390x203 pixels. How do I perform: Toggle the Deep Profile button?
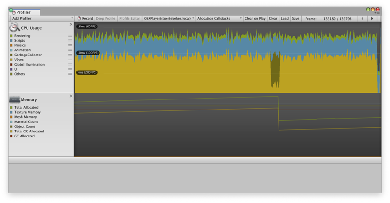(x=105, y=19)
